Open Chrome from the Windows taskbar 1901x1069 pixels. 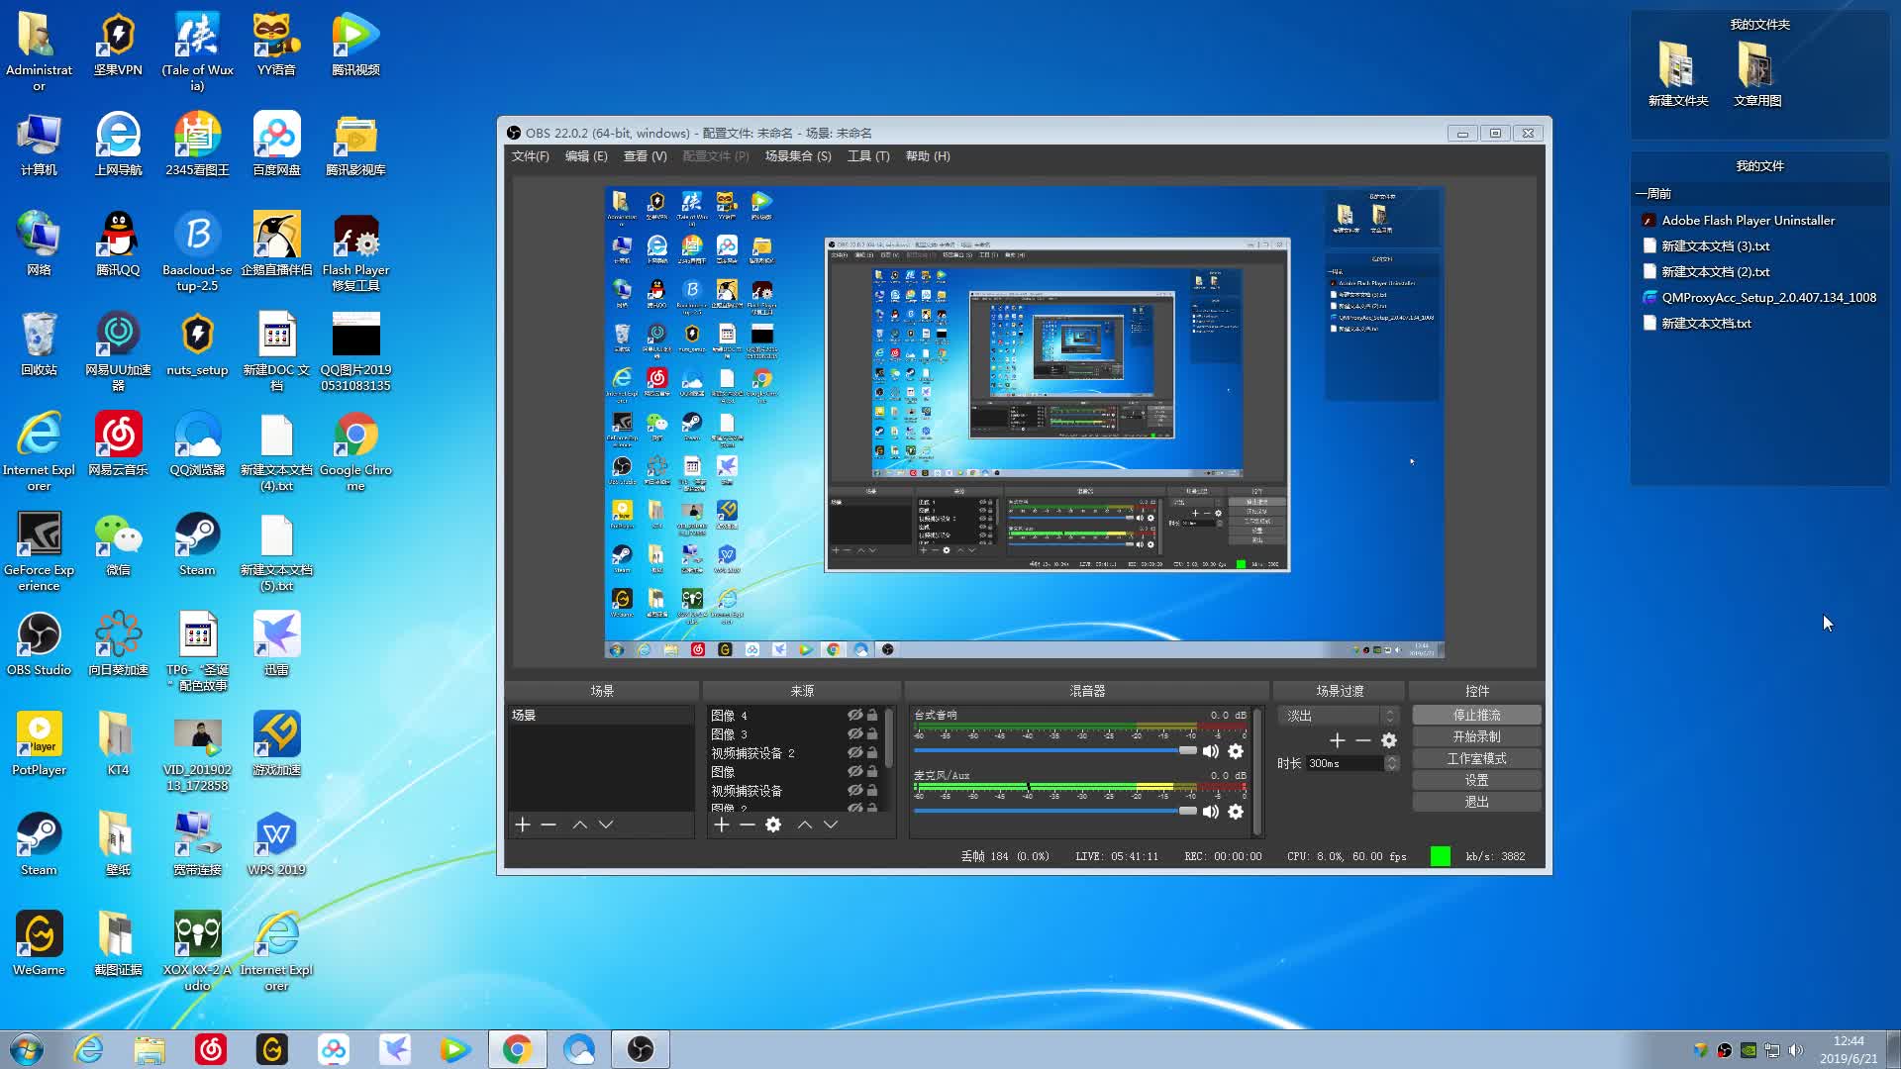(517, 1049)
